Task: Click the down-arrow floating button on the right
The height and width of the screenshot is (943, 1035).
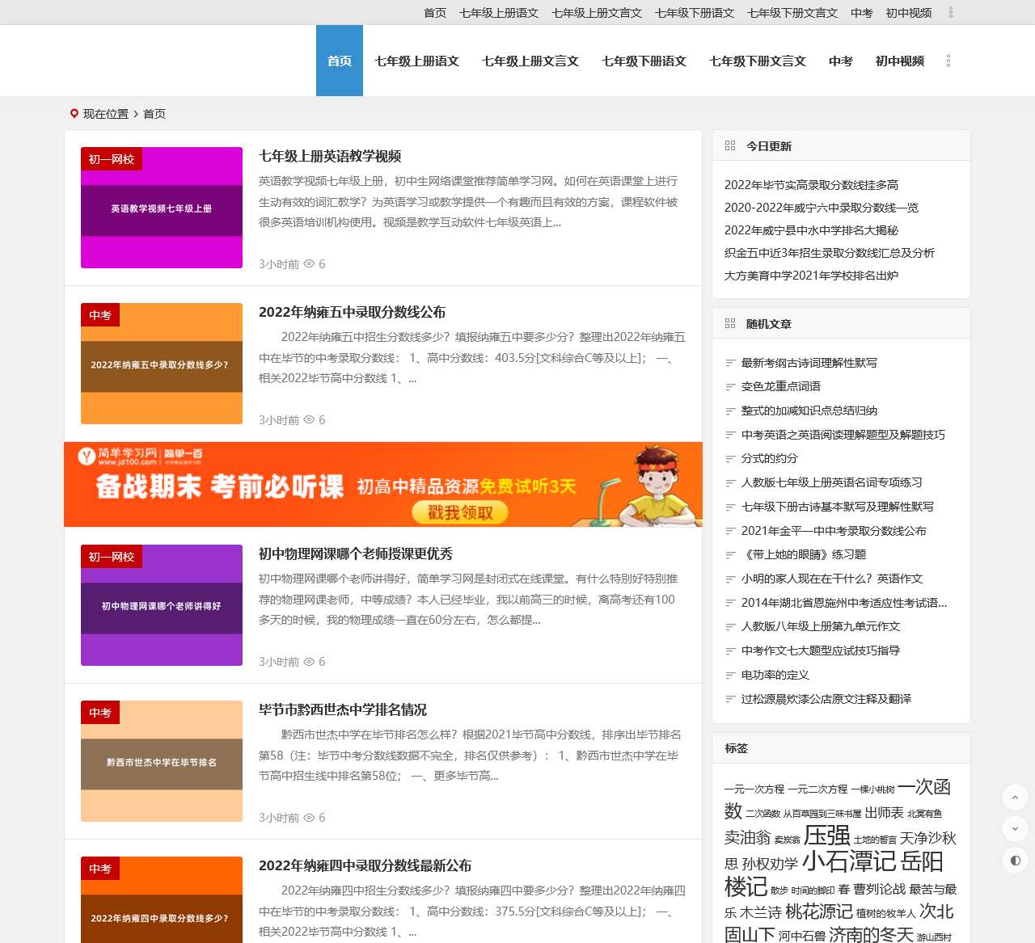Action: [1015, 829]
